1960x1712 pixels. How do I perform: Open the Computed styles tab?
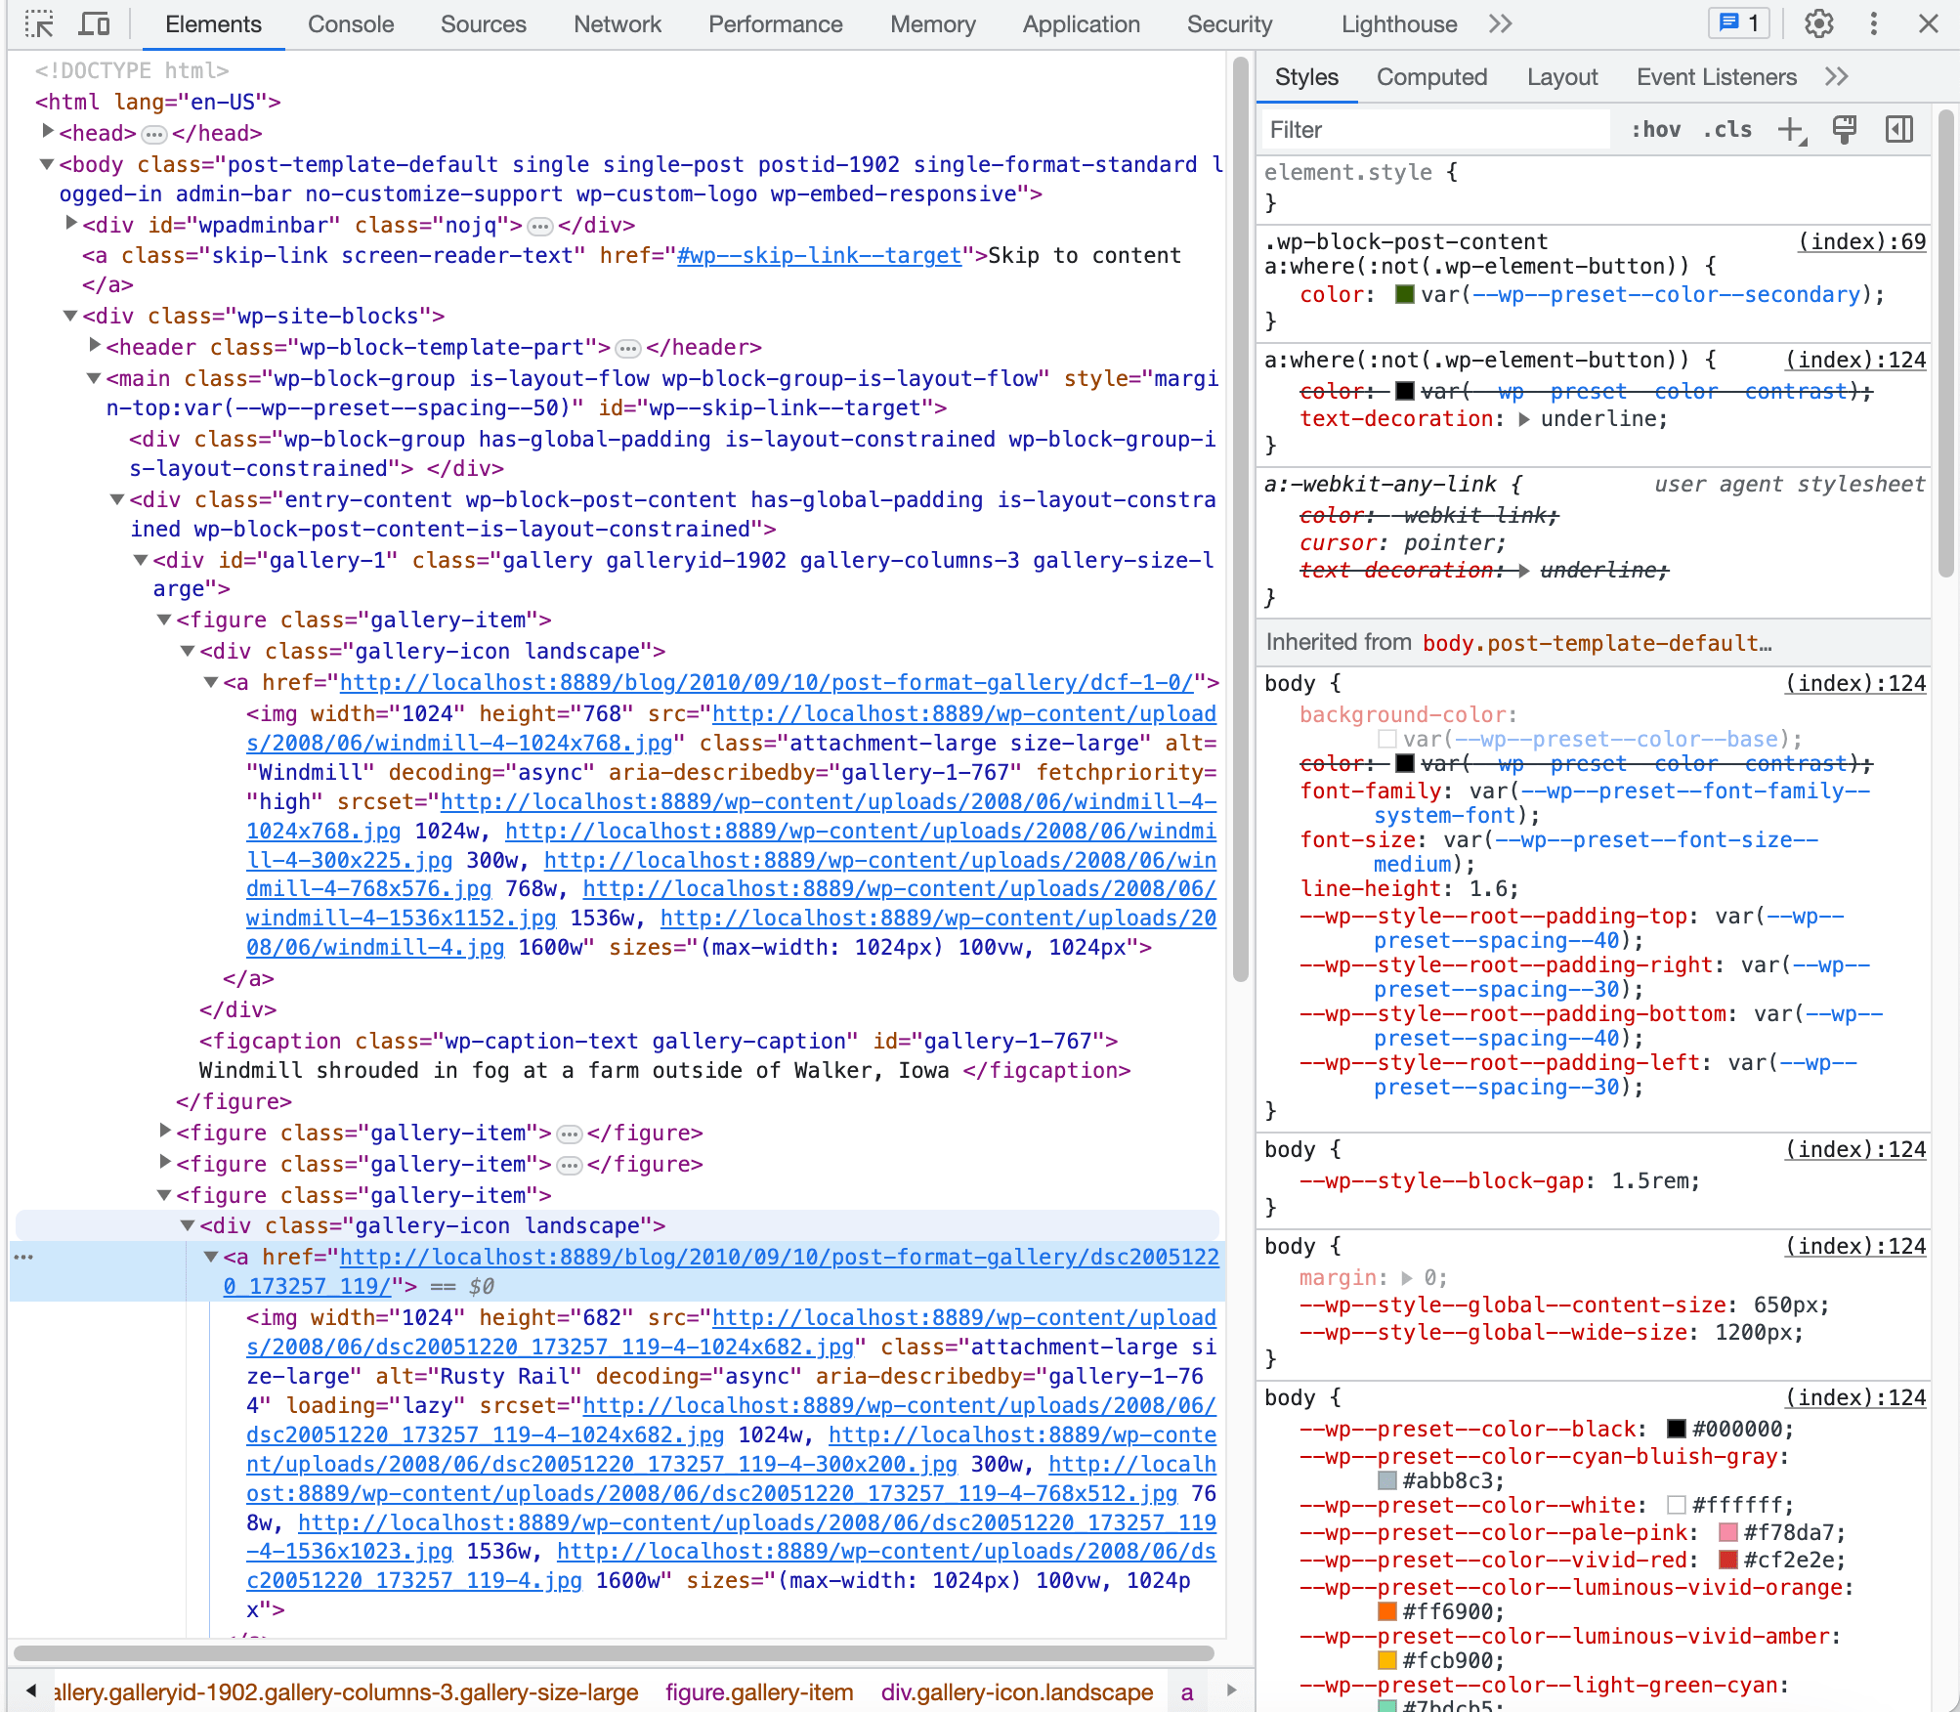tap(1431, 77)
